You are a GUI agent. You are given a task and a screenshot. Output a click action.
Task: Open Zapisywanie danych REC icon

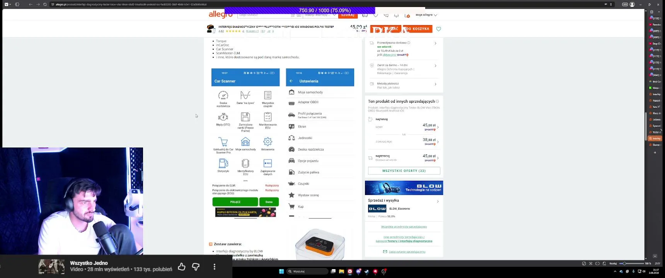pyautogui.click(x=268, y=163)
